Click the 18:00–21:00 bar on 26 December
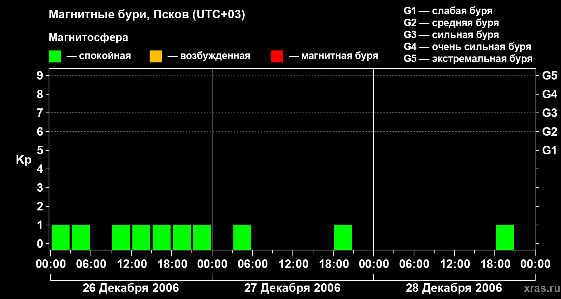 [182, 237]
